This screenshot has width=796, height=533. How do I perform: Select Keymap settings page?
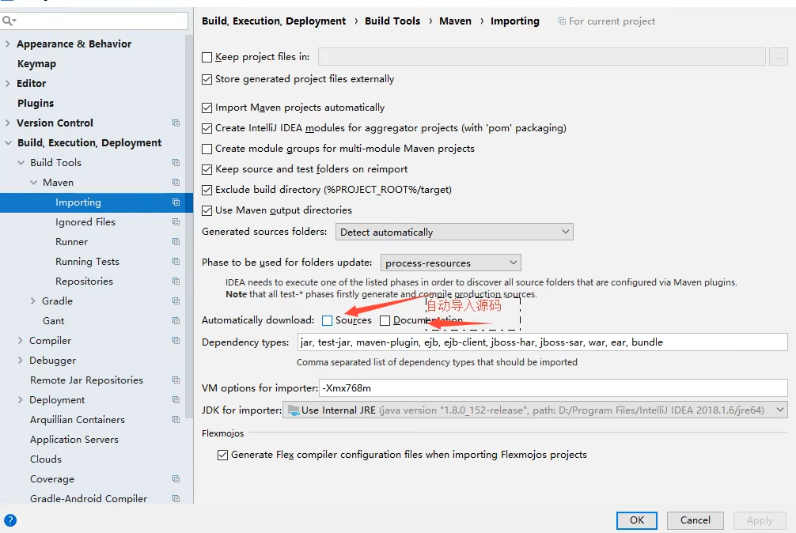tap(36, 63)
